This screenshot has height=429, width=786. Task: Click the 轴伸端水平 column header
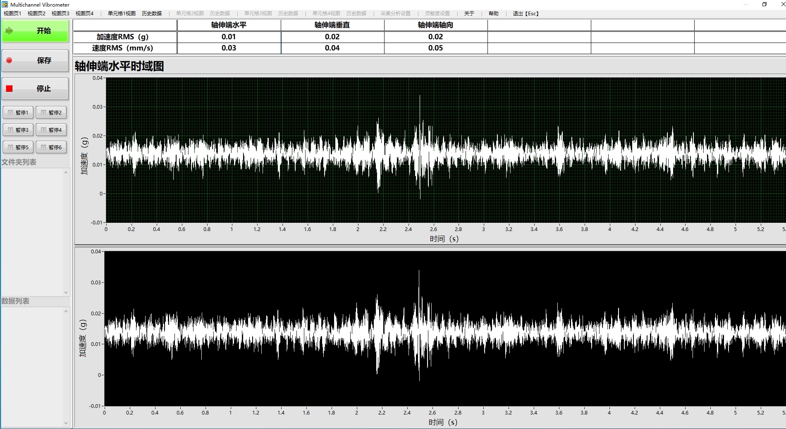pos(229,25)
